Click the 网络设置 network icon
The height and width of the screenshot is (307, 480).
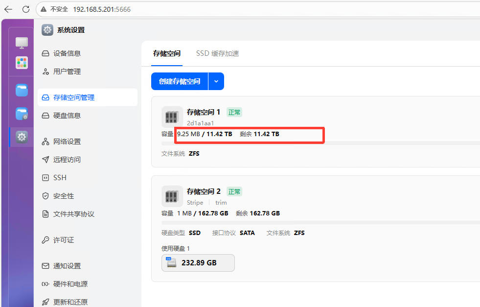coord(46,142)
